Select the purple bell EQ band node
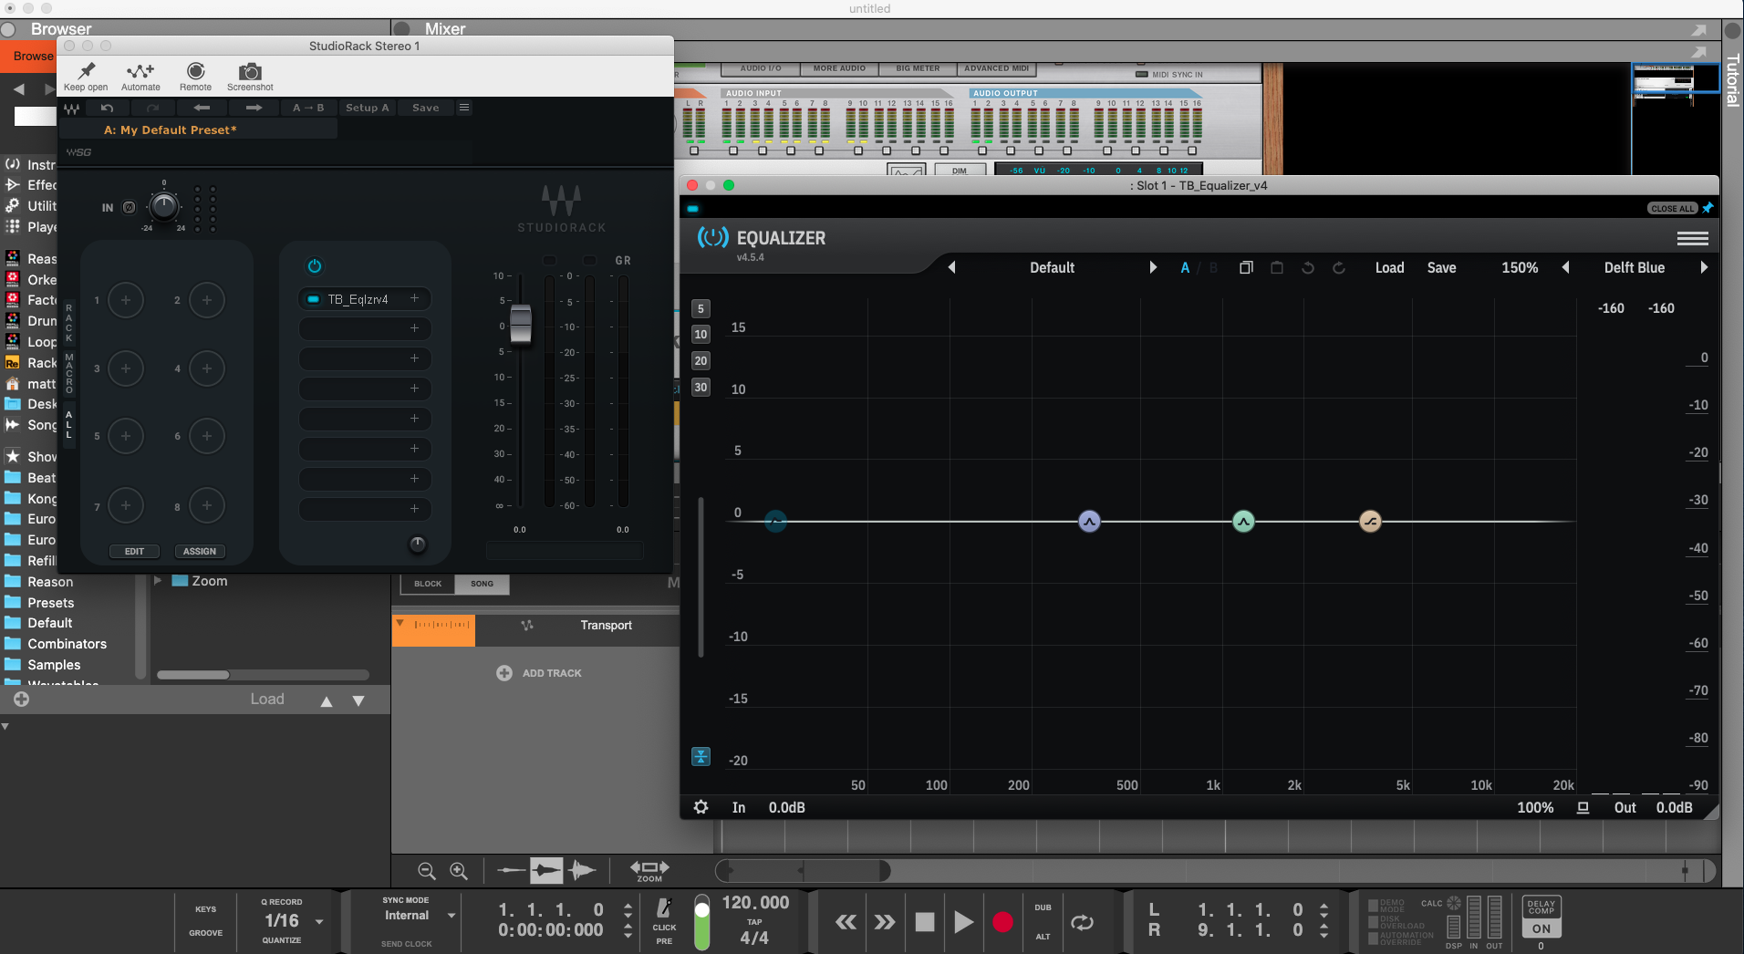Image resolution: width=1744 pixels, height=954 pixels. [1089, 521]
